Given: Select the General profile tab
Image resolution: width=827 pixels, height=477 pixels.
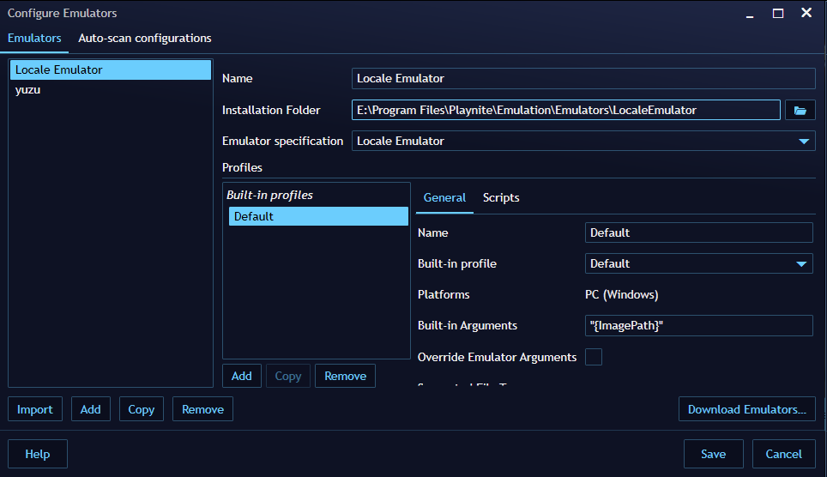Looking at the screenshot, I should [x=444, y=197].
